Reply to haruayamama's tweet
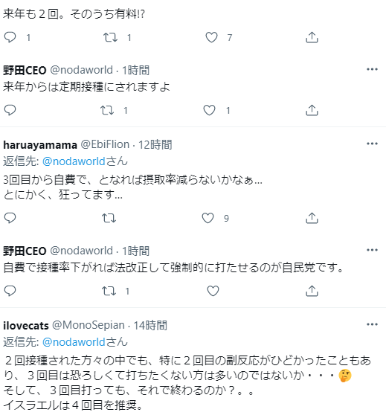This screenshot has height=418, width=386. tap(10, 218)
